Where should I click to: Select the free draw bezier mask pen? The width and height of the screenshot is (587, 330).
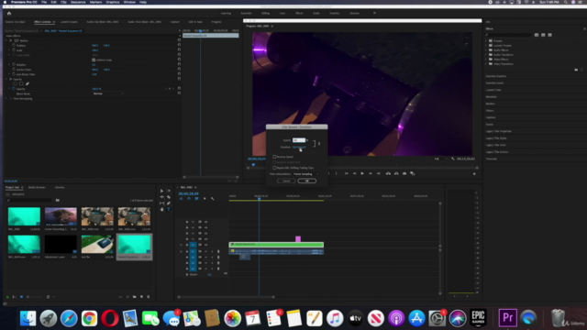click(28, 83)
